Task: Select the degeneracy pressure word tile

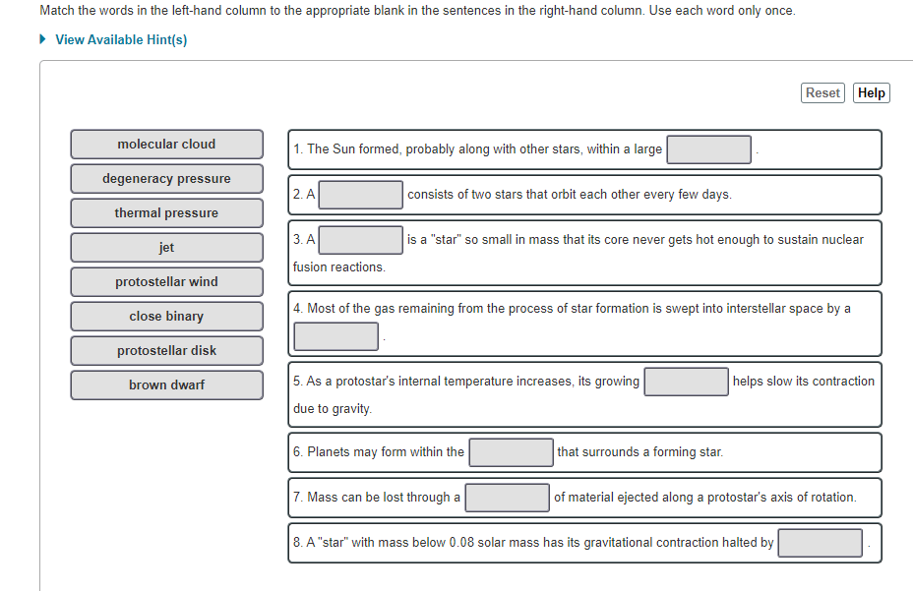Action: [166, 179]
